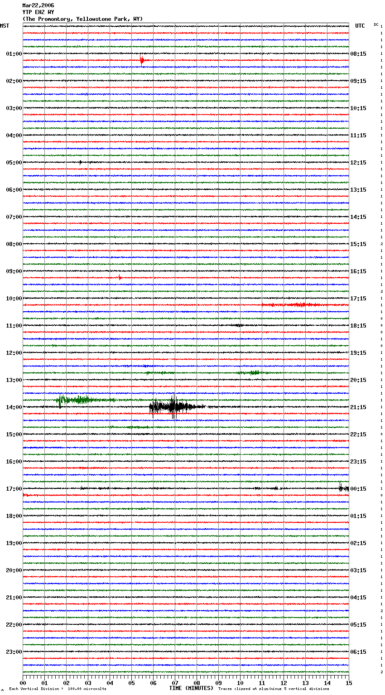Click the 18:15 UTC time label
This screenshot has height=695, width=385.
(x=358, y=326)
